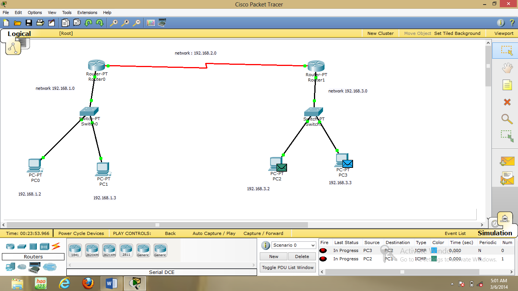Click Capture / Forward
The width and height of the screenshot is (518, 291).
click(x=263, y=233)
